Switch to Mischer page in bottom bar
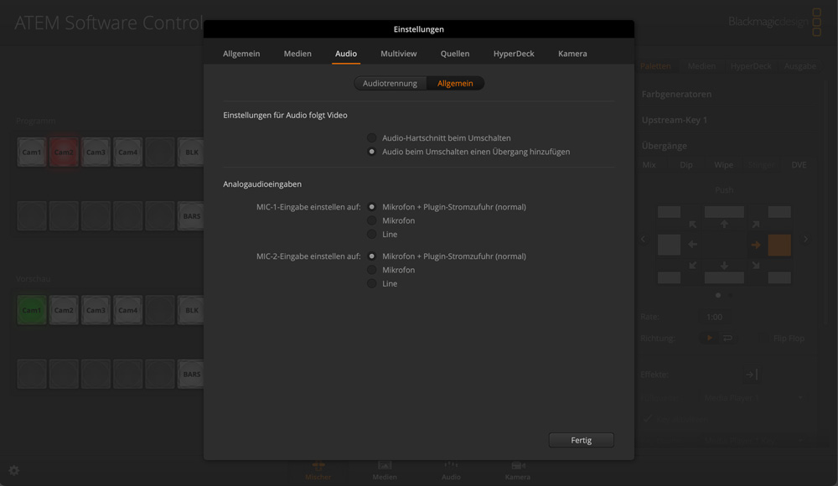The height and width of the screenshot is (486, 838). [x=318, y=470]
